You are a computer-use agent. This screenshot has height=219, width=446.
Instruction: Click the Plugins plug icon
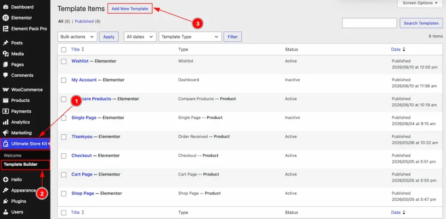5,202
